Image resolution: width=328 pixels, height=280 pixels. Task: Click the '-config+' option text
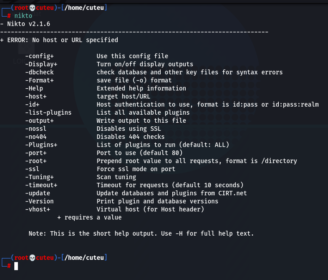(39, 56)
